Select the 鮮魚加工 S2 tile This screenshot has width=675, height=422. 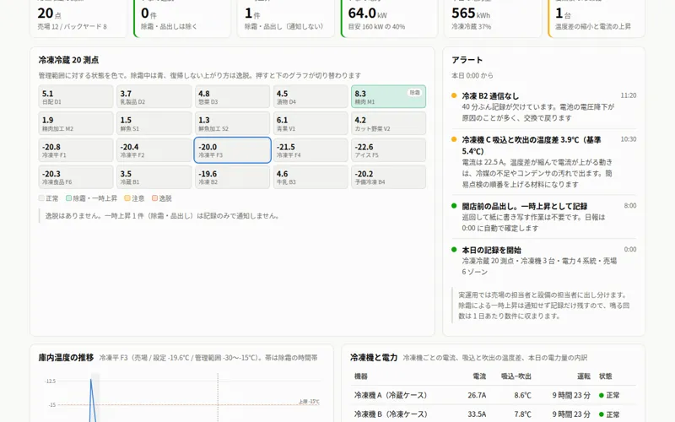click(233, 123)
